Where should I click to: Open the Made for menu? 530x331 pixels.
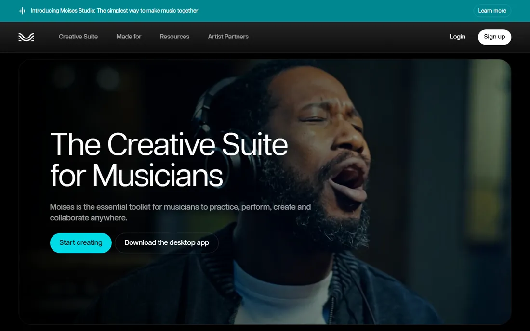coord(129,37)
